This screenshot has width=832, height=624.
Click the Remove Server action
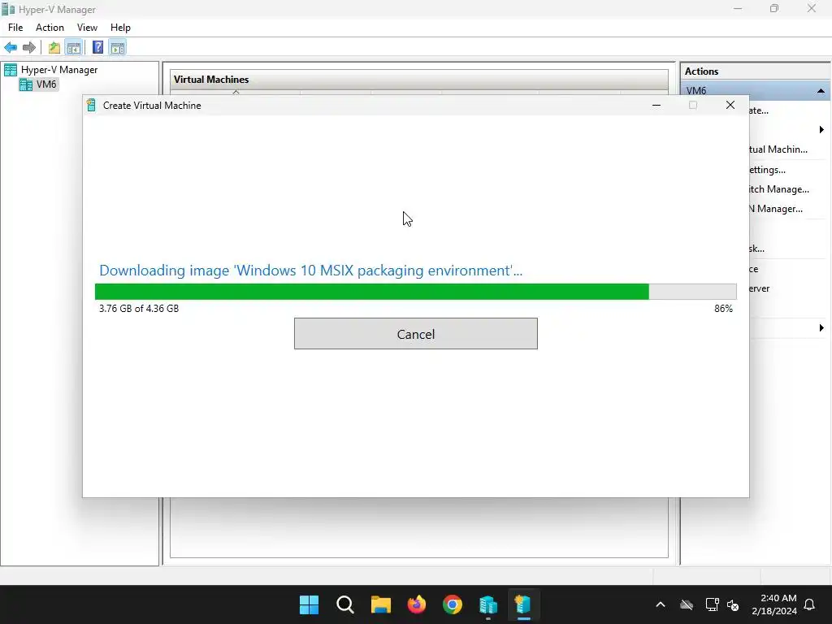[760, 288]
